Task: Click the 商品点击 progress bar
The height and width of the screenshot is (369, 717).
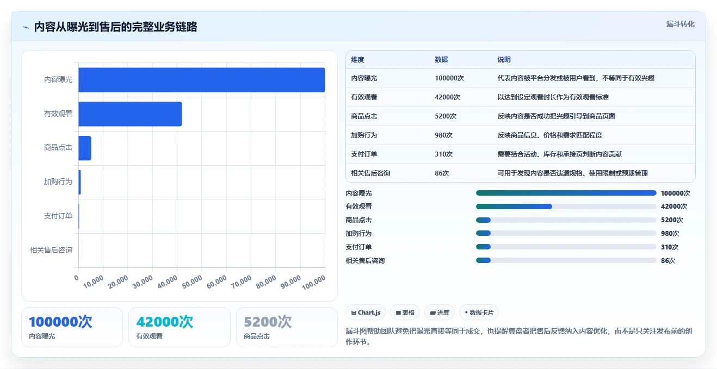Action: 566,220
